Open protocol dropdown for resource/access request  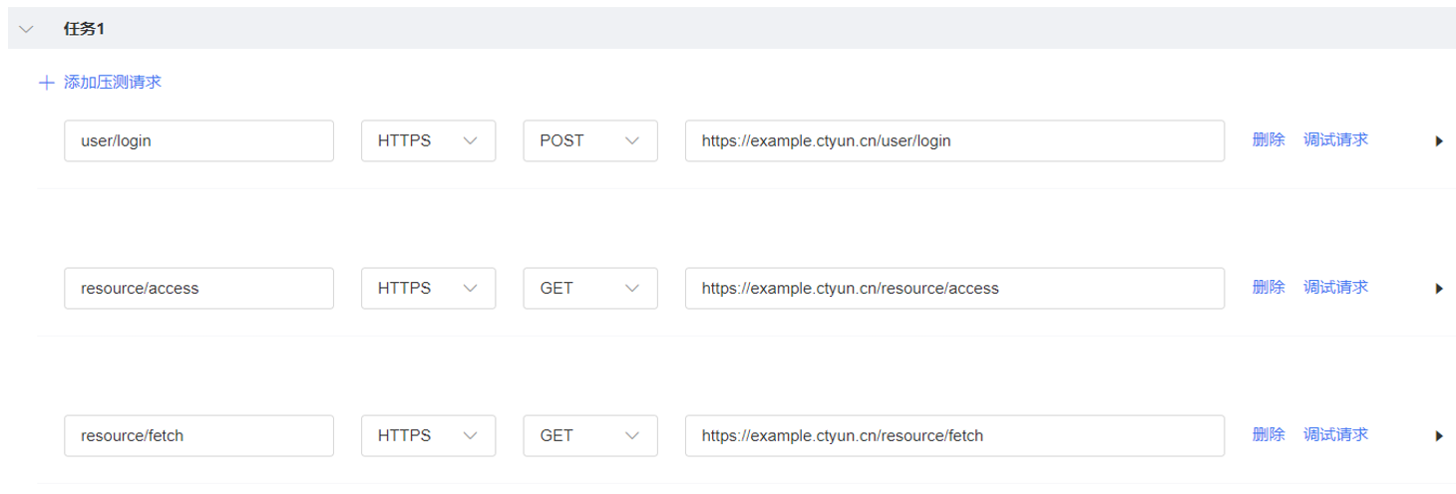click(428, 289)
